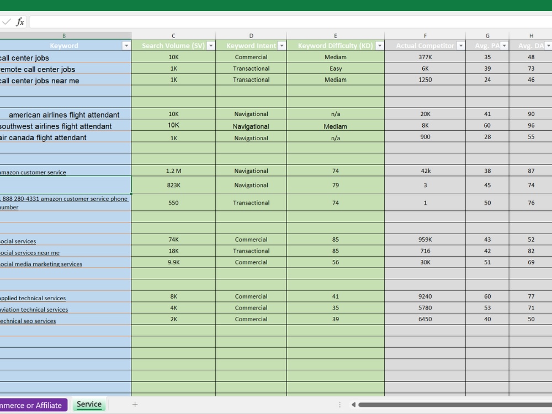The image size is (552, 414).
Task: Select the 'call center jobs' keyword cell
Action: click(x=66, y=57)
